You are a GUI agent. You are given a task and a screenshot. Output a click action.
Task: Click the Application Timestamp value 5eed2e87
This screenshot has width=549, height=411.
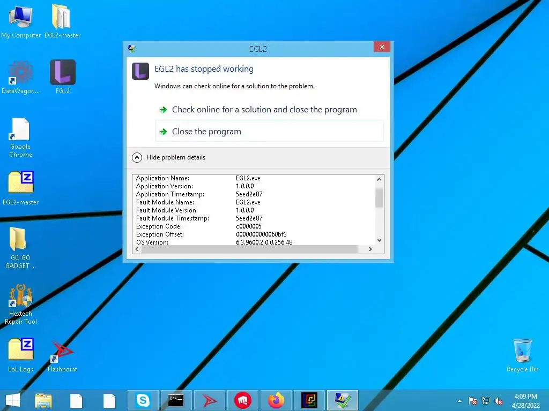249,194
